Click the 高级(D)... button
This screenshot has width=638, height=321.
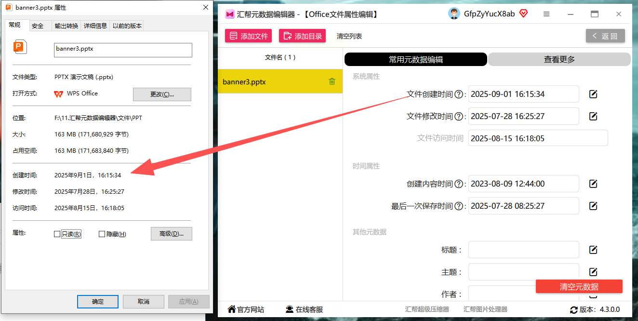[x=172, y=234]
